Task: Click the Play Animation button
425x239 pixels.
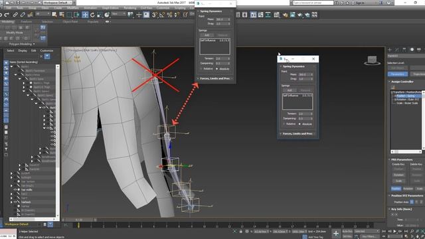Action: pyautogui.click(x=394, y=231)
